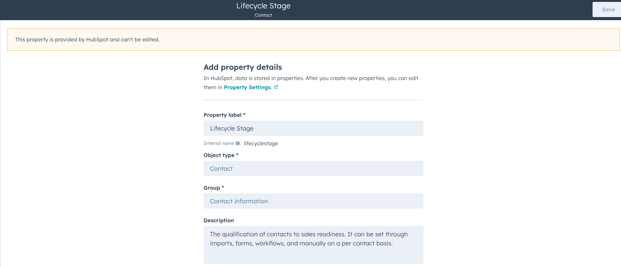621x267 pixels.
Task: Click the info icon beside Internal name
Action: point(238,143)
